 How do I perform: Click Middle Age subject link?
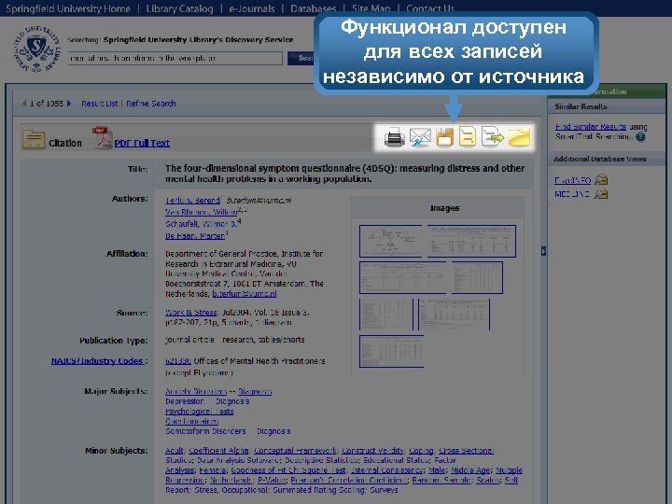click(470, 470)
